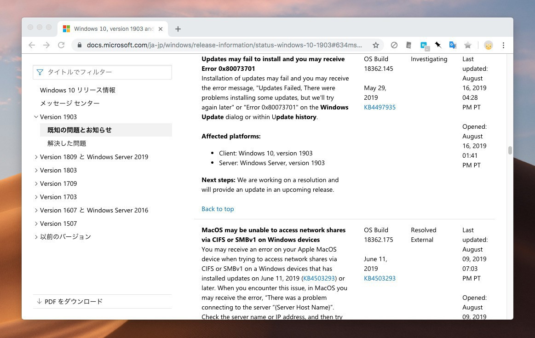
Task: Click PDF をダウンロード link
Action: pos(73,302)
